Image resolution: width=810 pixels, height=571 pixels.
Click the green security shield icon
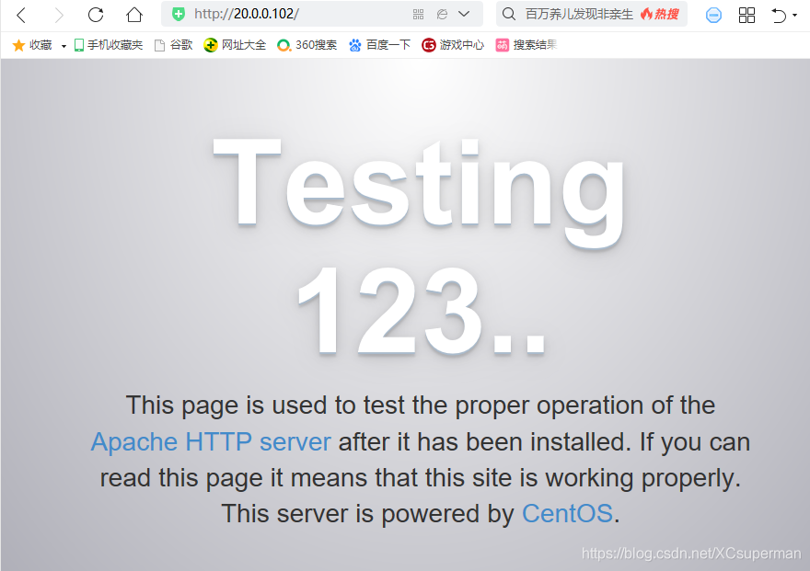coord(179,14)
